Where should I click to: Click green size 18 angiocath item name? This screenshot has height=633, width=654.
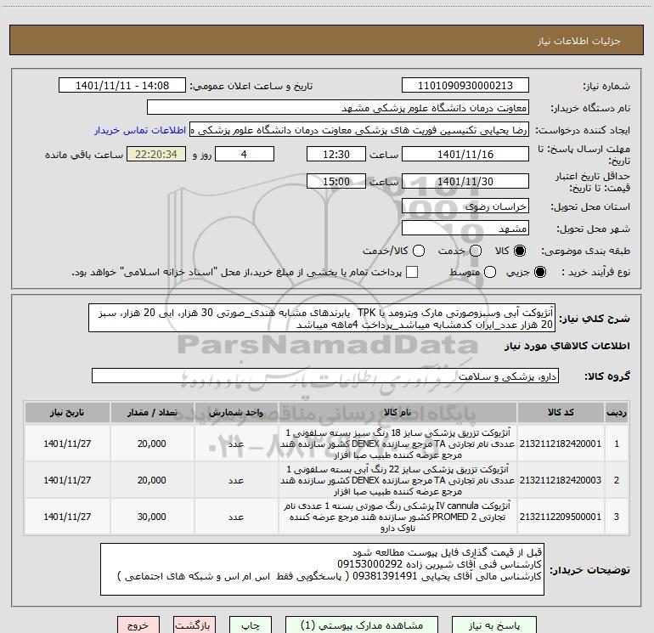(x=397, y=444)
